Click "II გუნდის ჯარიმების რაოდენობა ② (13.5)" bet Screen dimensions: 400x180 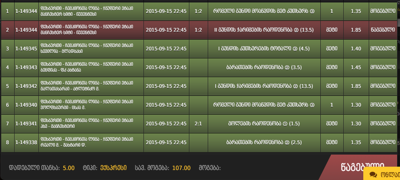(x=264, y=30)
